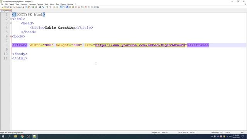Click line number 8 in the margin
This screenshot has height=139, width=247.
7,45
